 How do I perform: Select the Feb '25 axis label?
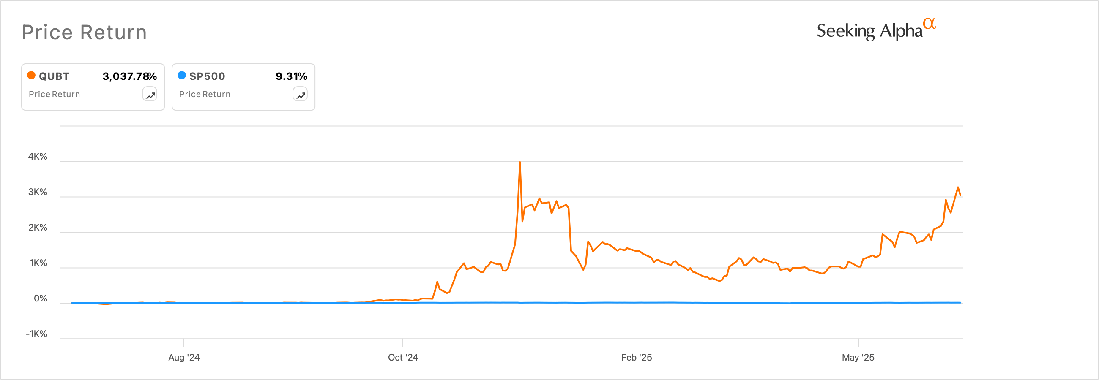(637, 358)
